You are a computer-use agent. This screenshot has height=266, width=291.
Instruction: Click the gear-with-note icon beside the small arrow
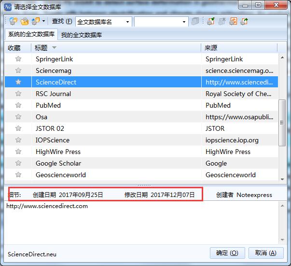(x=36, y=21)
